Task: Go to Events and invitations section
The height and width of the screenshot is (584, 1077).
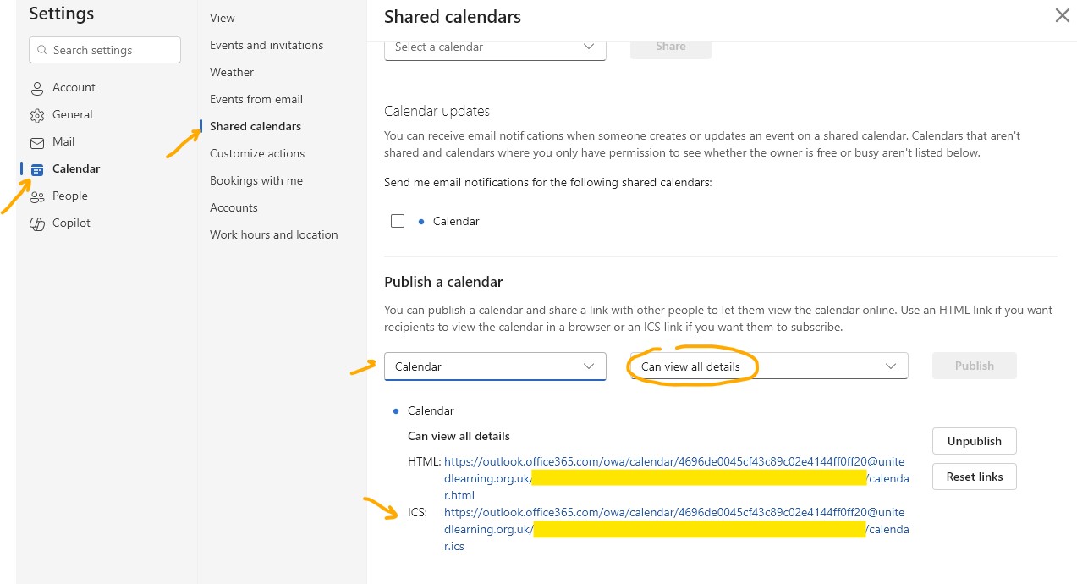Action: pos(267,45)
